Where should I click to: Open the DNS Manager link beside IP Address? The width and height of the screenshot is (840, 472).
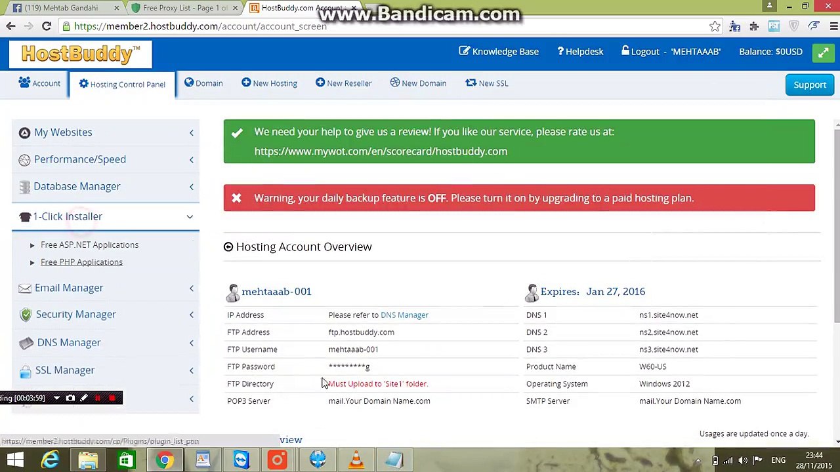click(404, 315)
